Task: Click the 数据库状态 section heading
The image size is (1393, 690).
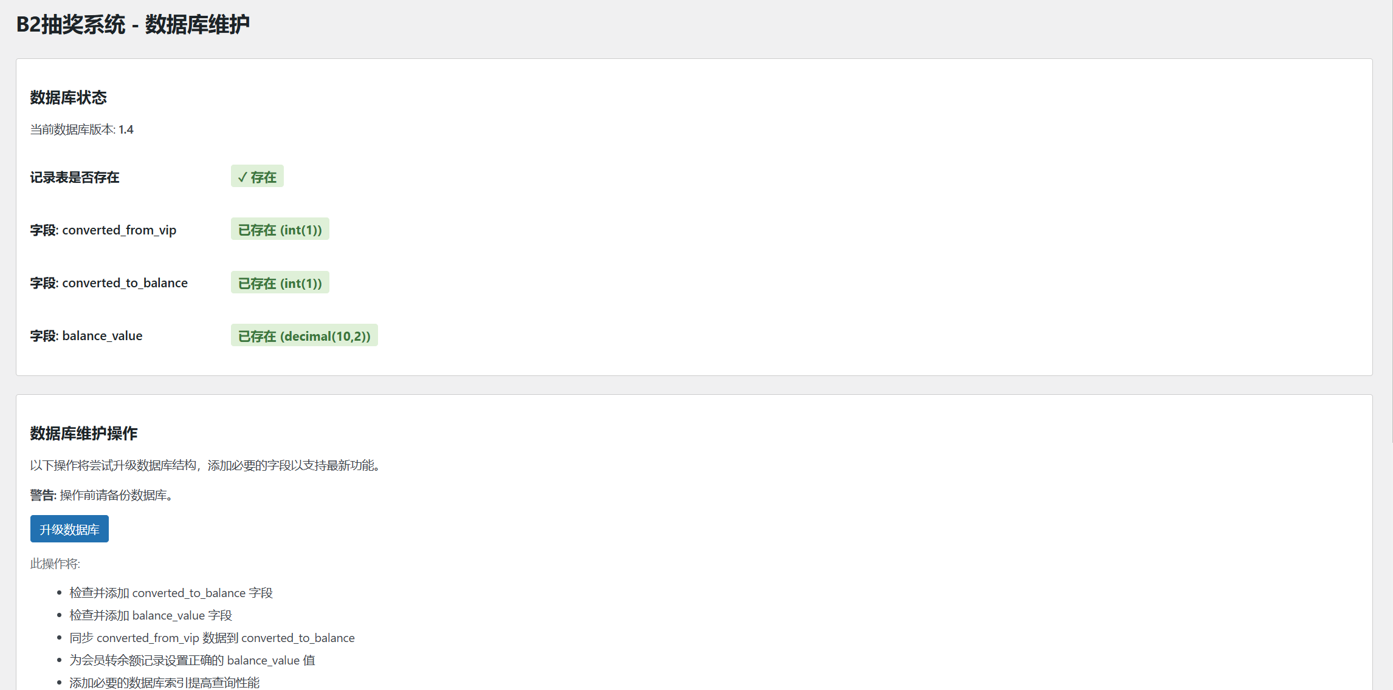Action: 69,97
